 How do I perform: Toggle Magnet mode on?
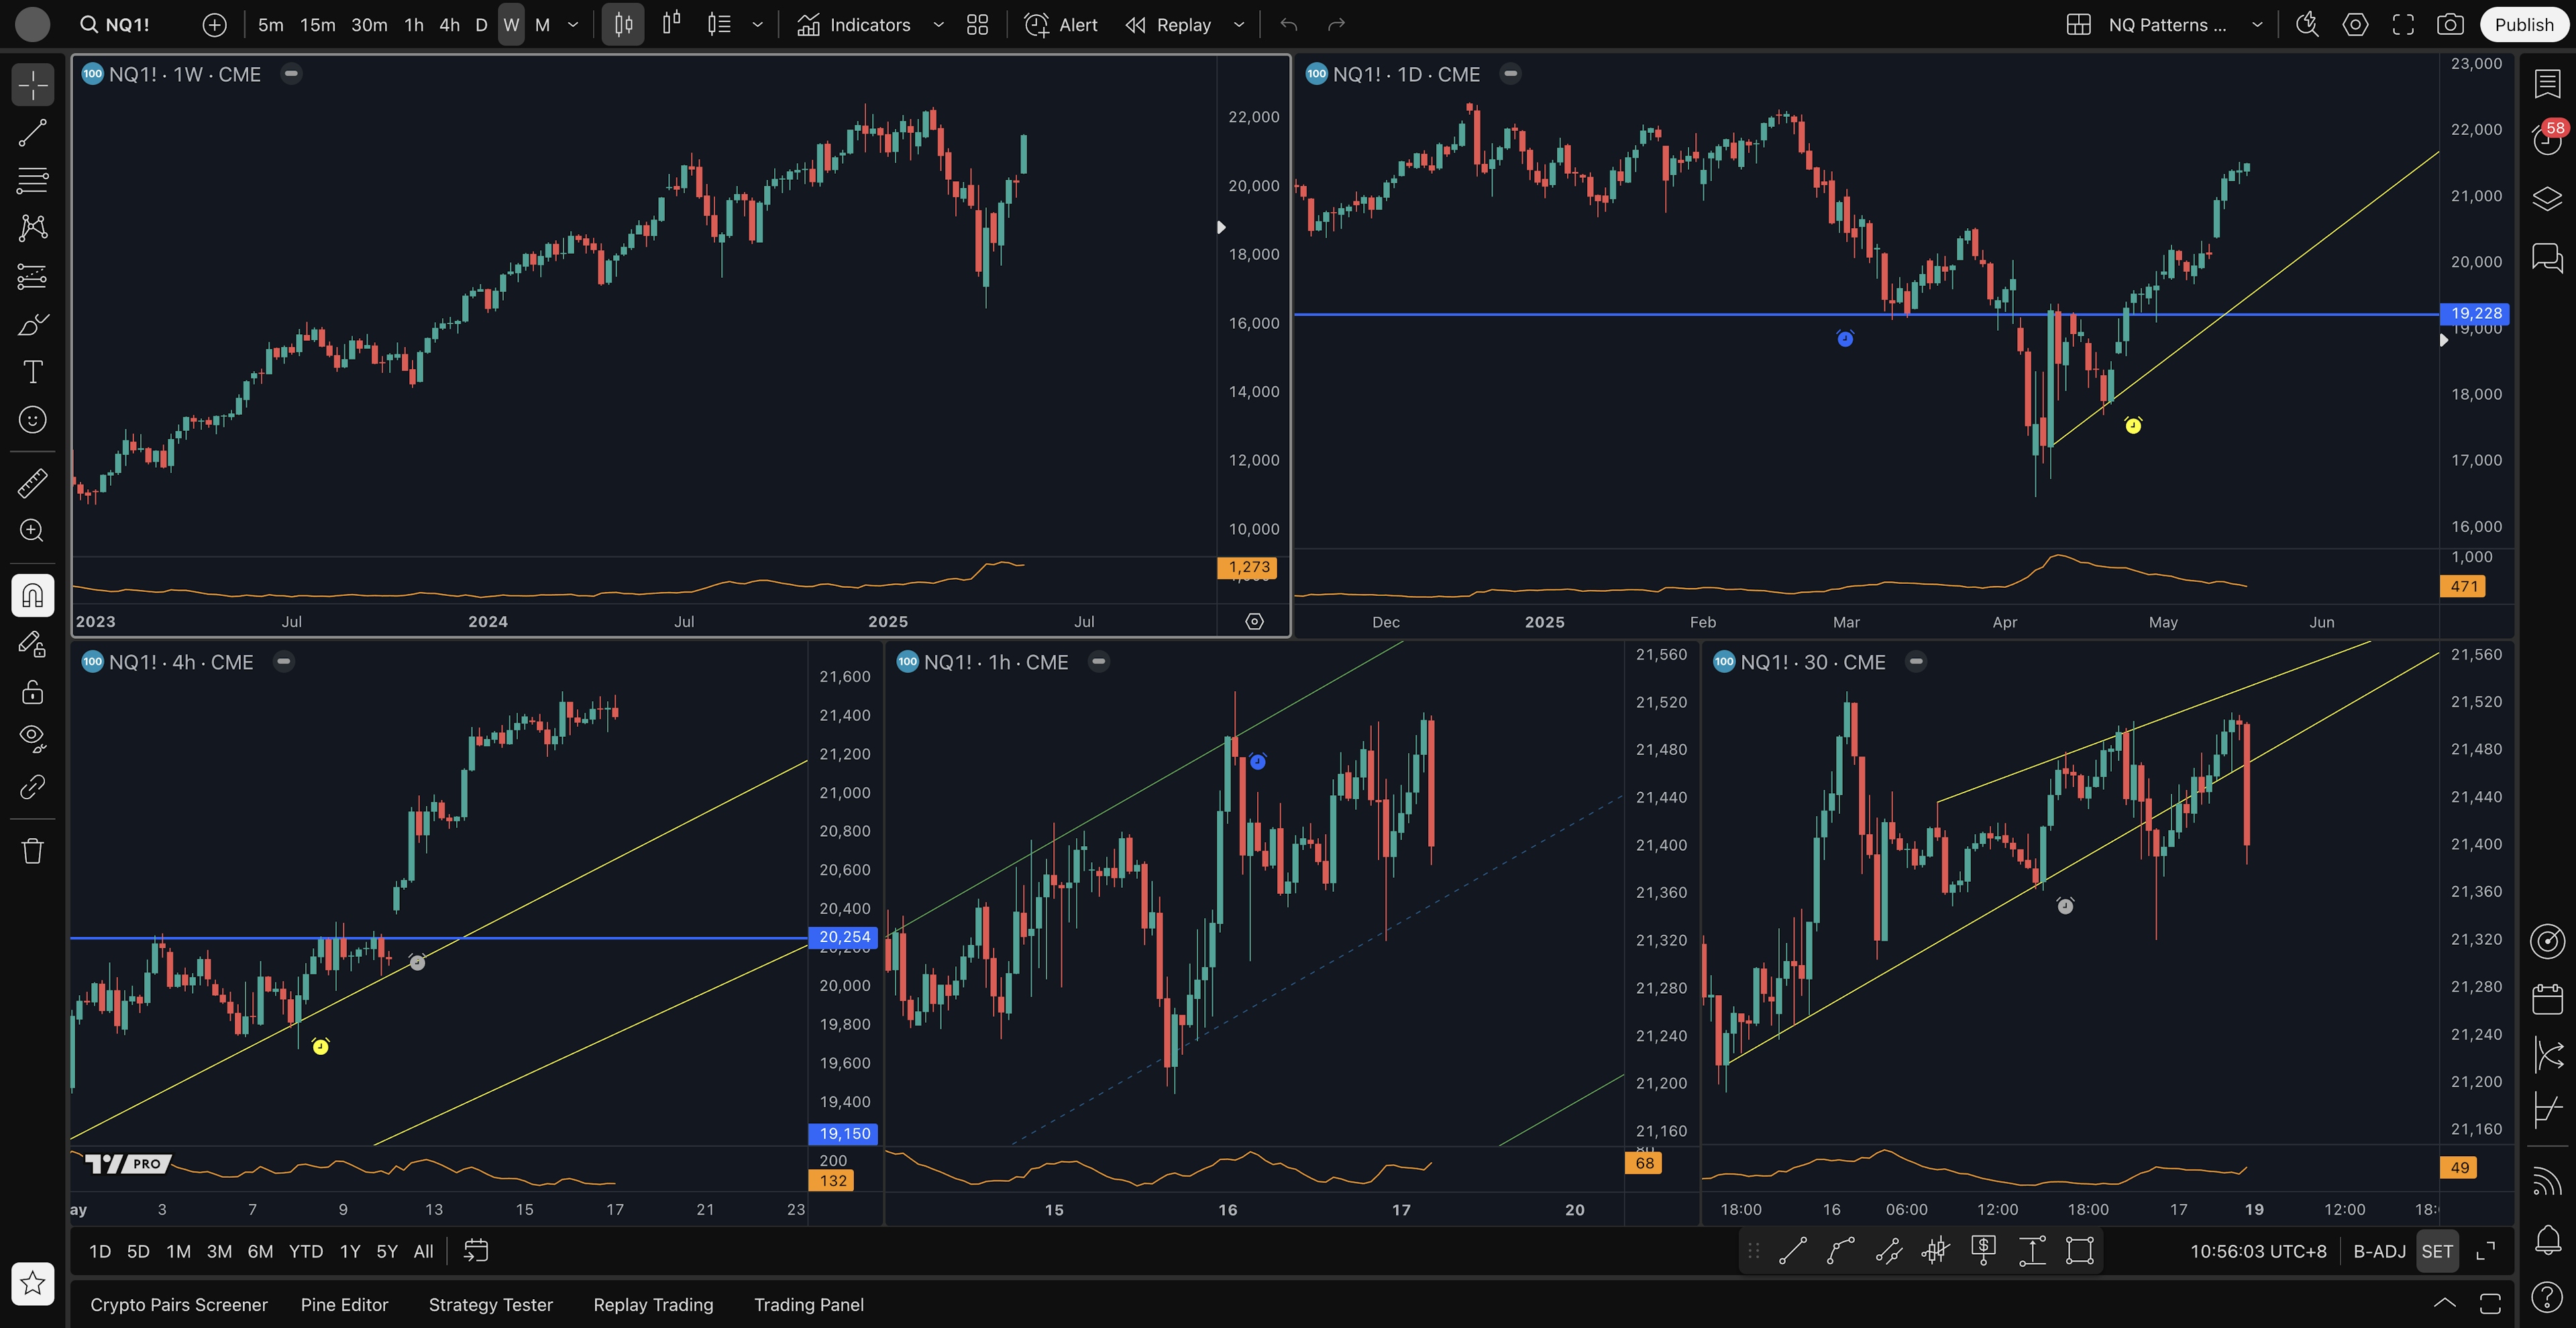coord(32,596)
